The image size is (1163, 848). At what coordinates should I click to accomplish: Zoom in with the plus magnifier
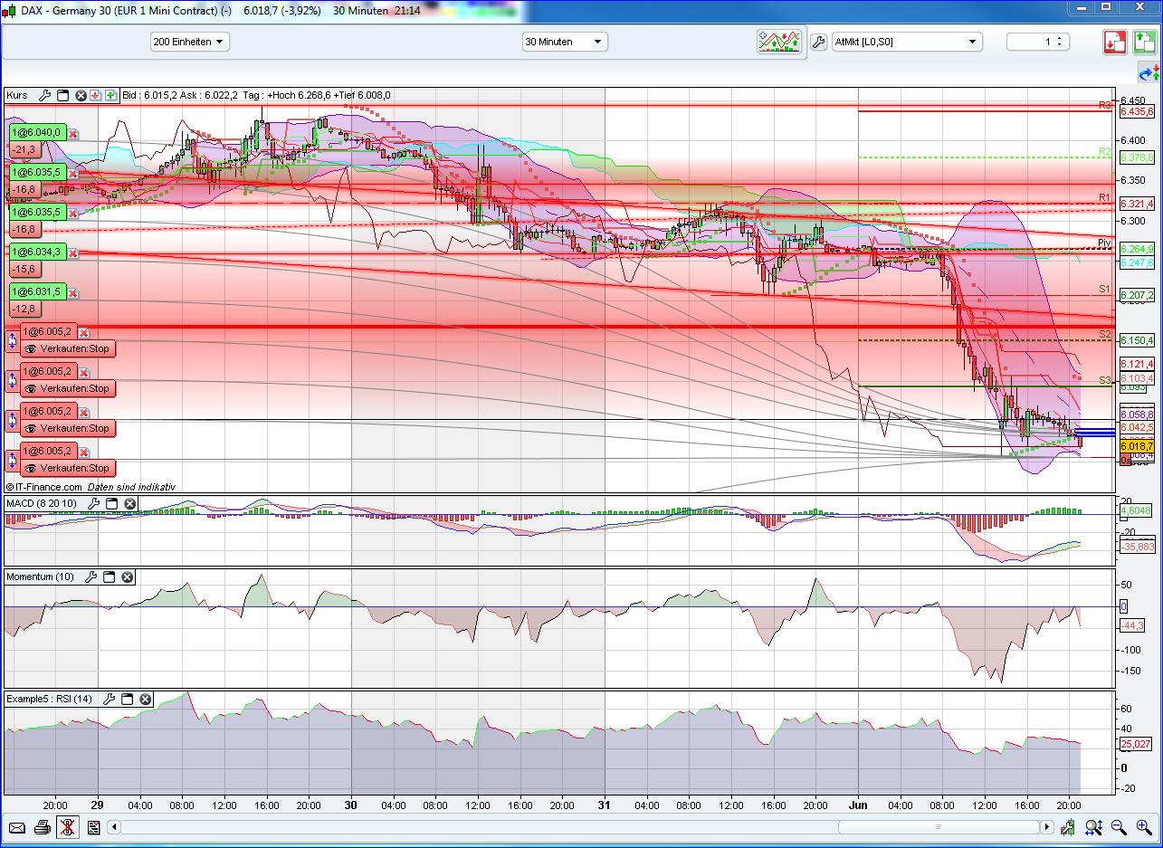click(x=1144, y=827)
